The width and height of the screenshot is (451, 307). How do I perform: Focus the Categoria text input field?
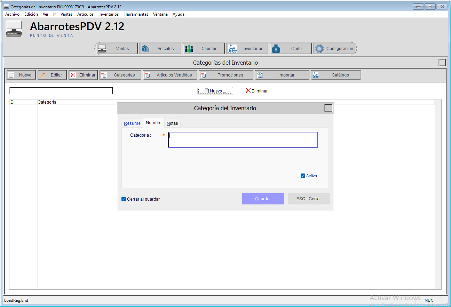(243, 140)
